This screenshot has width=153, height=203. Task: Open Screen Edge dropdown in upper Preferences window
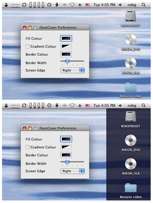tap(73, 70)
